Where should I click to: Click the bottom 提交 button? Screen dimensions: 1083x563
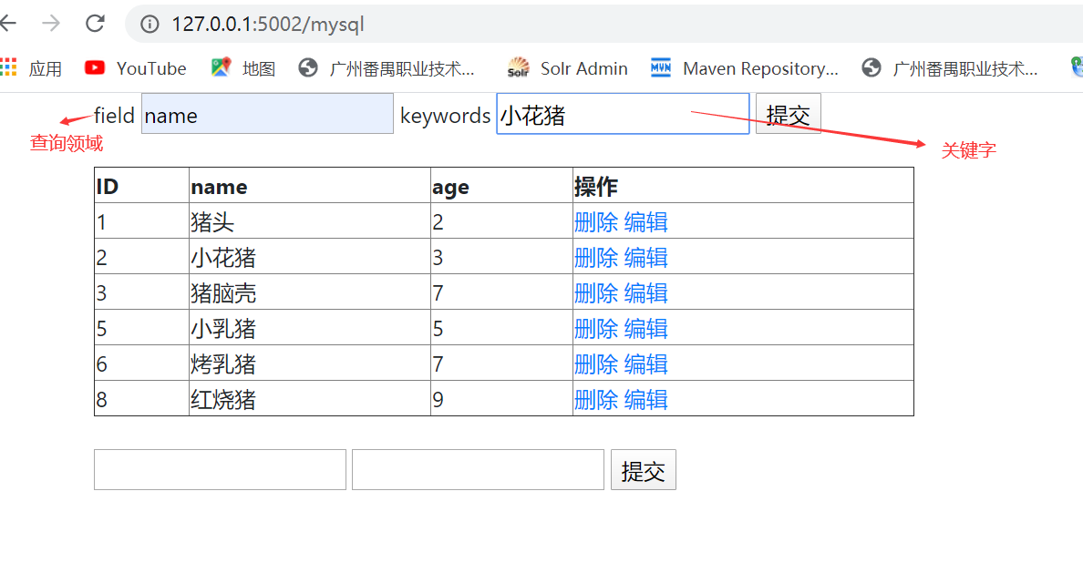click(643, 469)
